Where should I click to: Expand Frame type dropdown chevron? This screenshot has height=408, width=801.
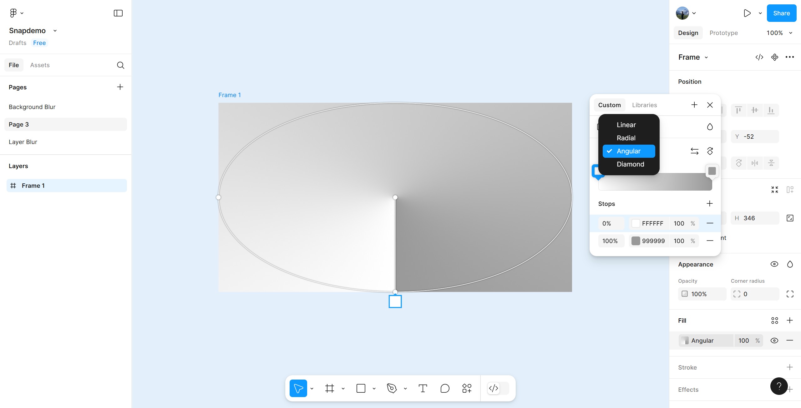coord(706,57)
